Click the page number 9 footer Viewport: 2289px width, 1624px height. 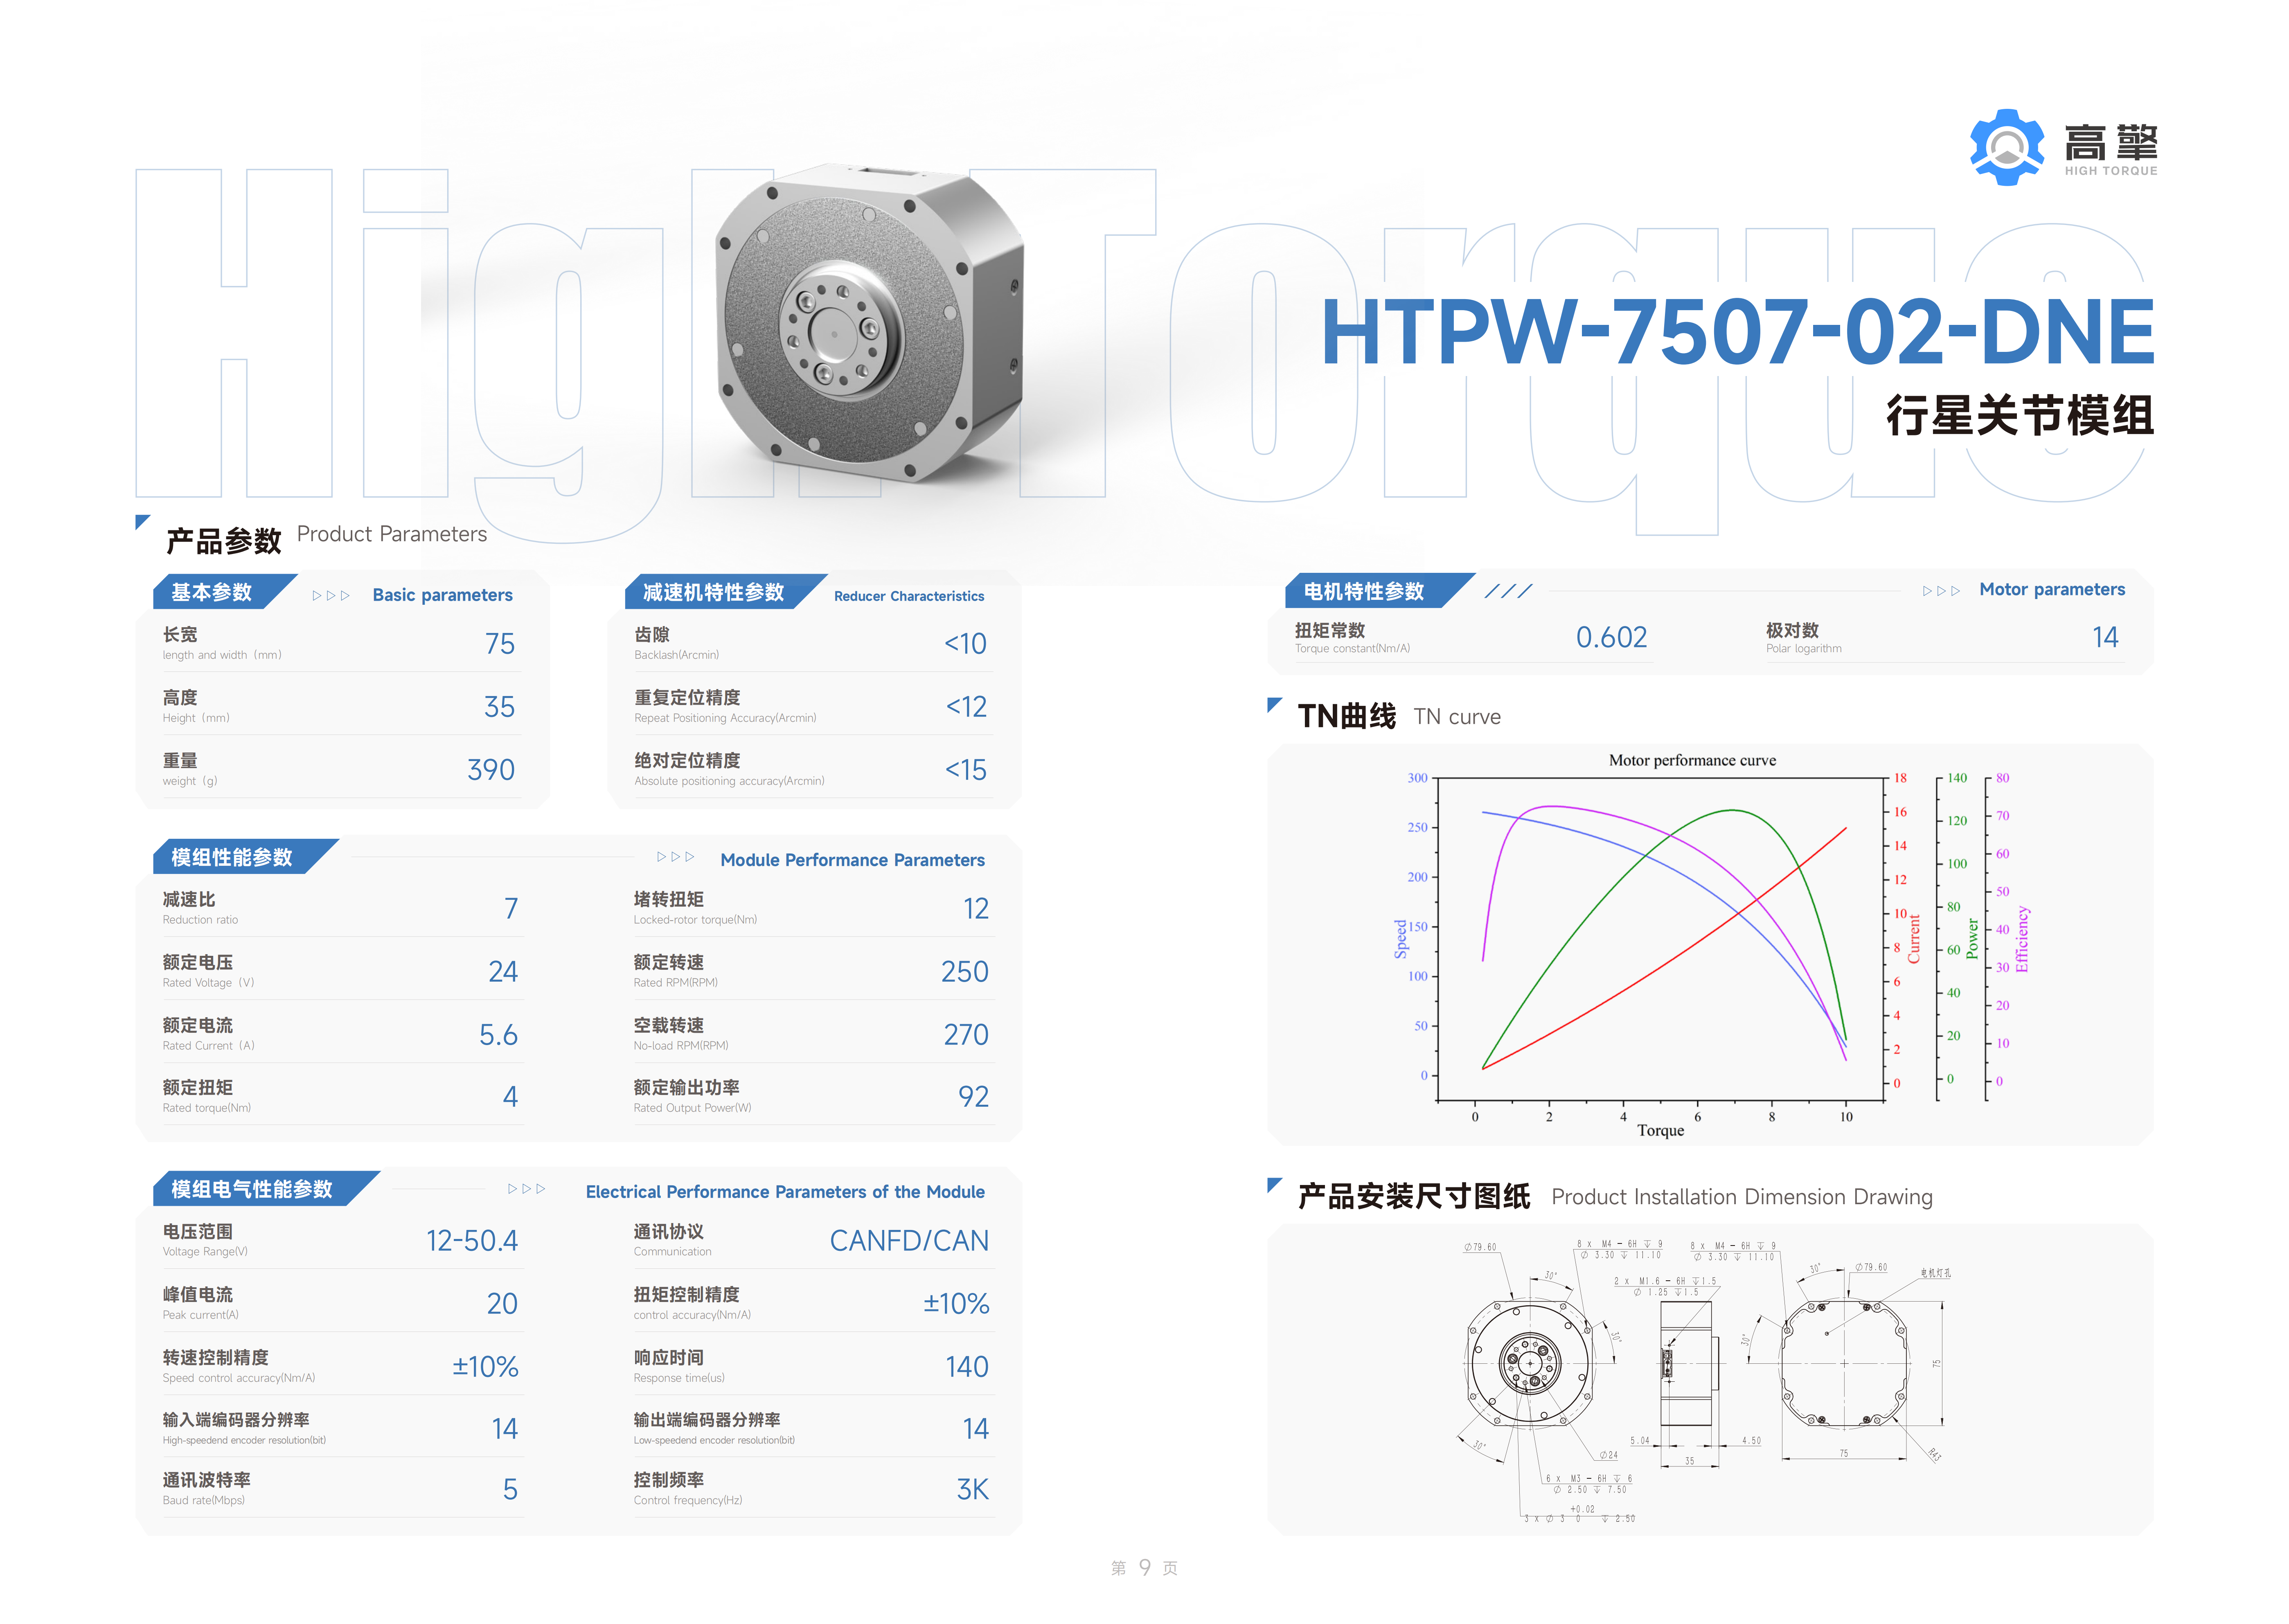[x=1144, y=1567]
